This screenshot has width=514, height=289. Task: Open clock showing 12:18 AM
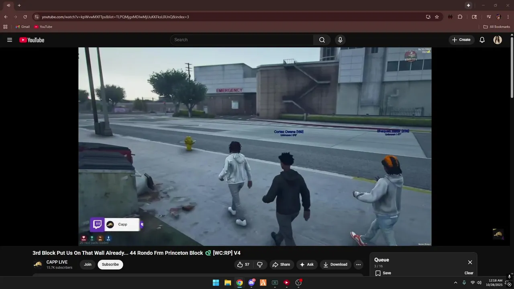coord(494,283)
